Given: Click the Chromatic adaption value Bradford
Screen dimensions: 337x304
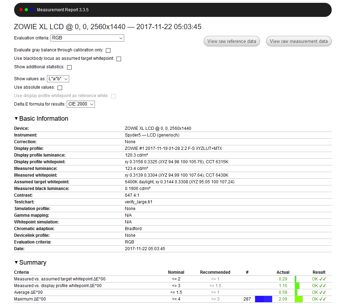Looking at the screenshot, I should point(133,229).
